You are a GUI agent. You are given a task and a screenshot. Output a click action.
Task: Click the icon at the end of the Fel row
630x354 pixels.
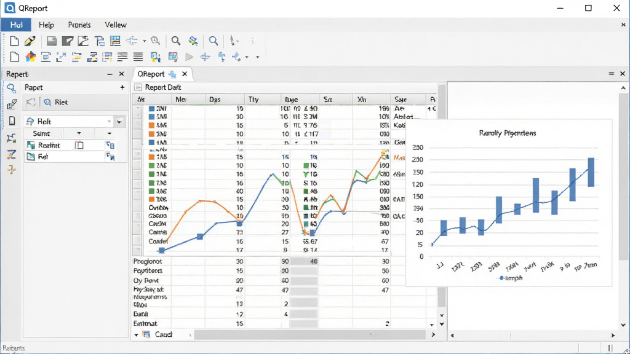[110, 157]
